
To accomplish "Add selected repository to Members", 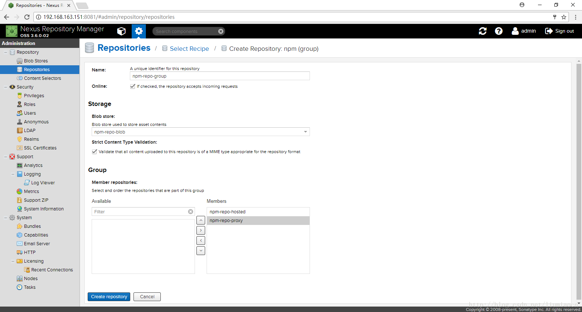I will pyautogui.click(x=201, y=230).
